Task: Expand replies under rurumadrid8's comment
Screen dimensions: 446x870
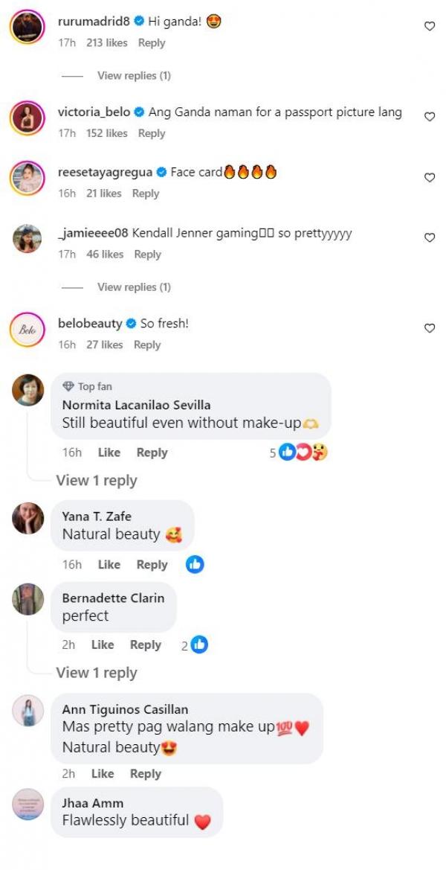Action: 134,76
